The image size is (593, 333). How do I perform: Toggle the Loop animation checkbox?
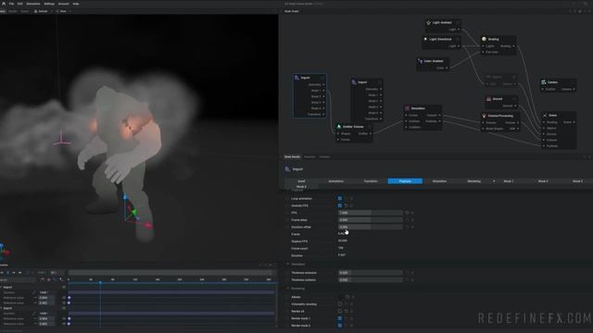[x=340, y=199]
